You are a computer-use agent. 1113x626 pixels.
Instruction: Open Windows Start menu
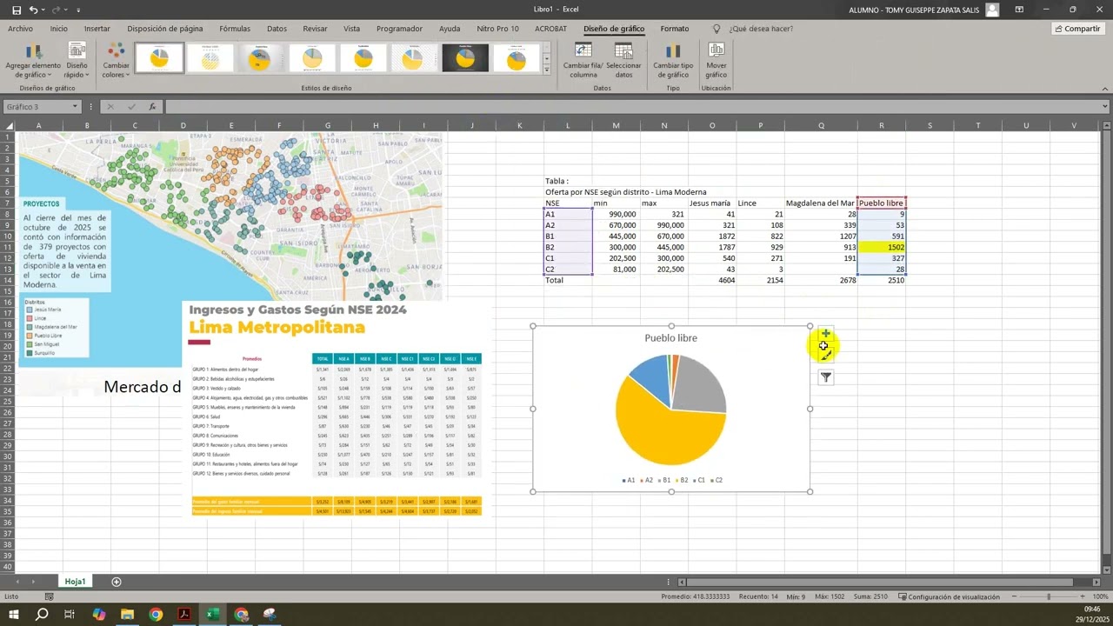point(15,615)
